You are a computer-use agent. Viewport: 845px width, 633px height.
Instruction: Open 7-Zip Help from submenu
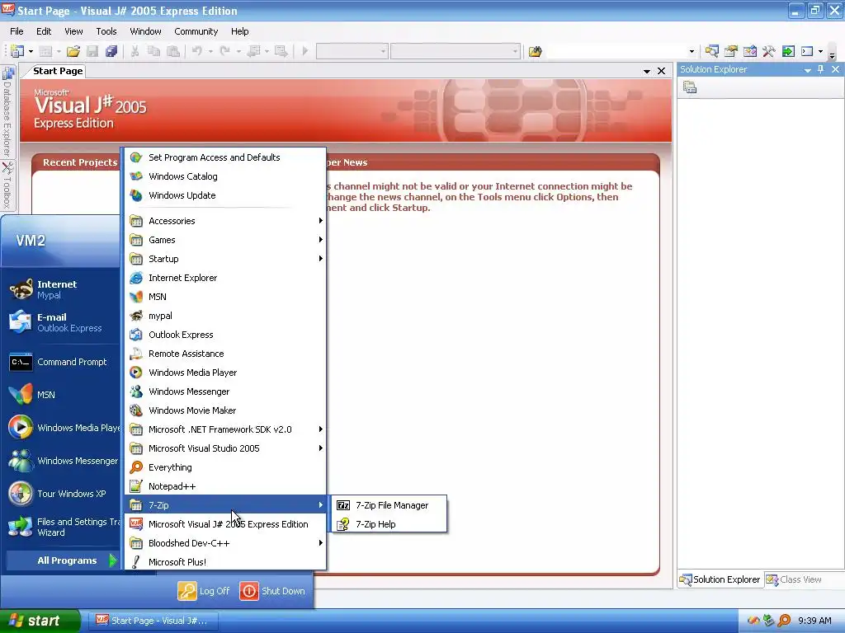pyautogui.click(x=389, y=523)
